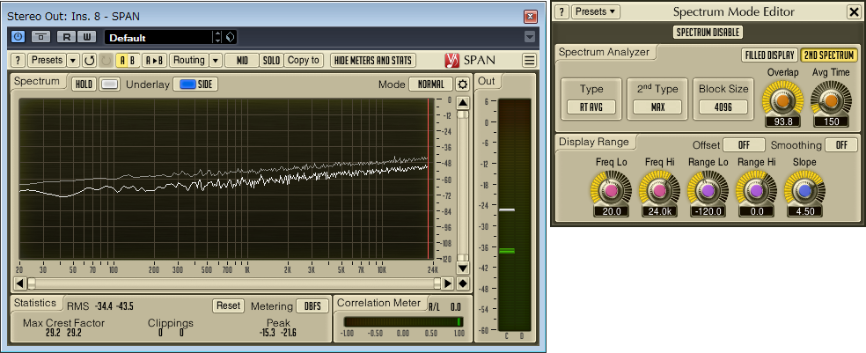
Task: Click the greyed redo arrow icon in SPAN
Action: coord(106,60)
